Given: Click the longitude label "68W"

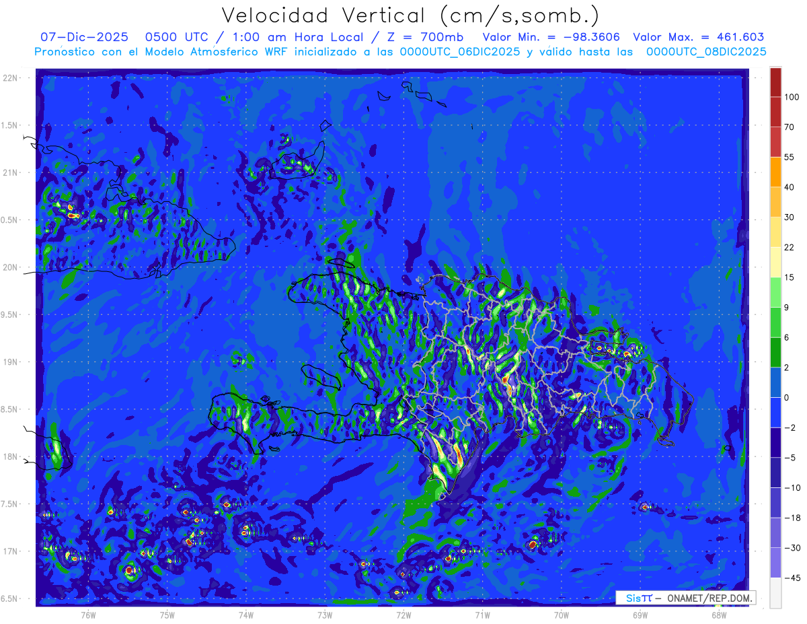Looking at the screenshot, I should point(719,615).
